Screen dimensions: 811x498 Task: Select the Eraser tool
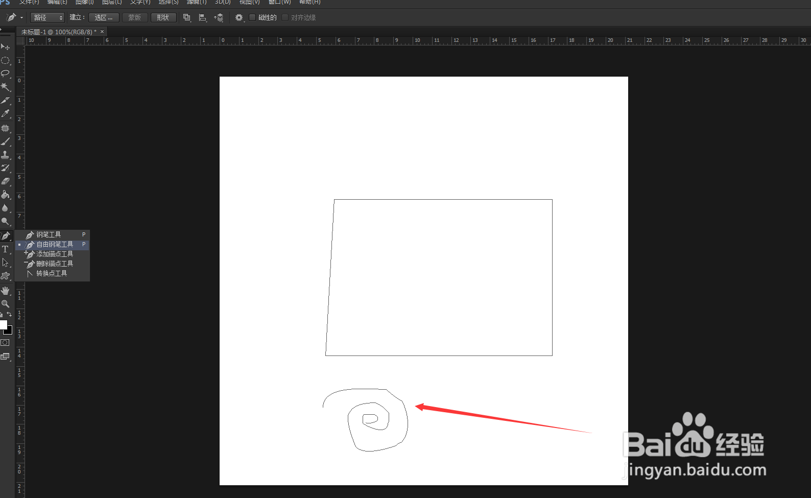click(5, 181)
